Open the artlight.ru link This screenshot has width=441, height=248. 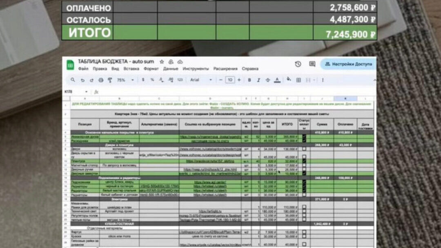(x=209, y=211)
